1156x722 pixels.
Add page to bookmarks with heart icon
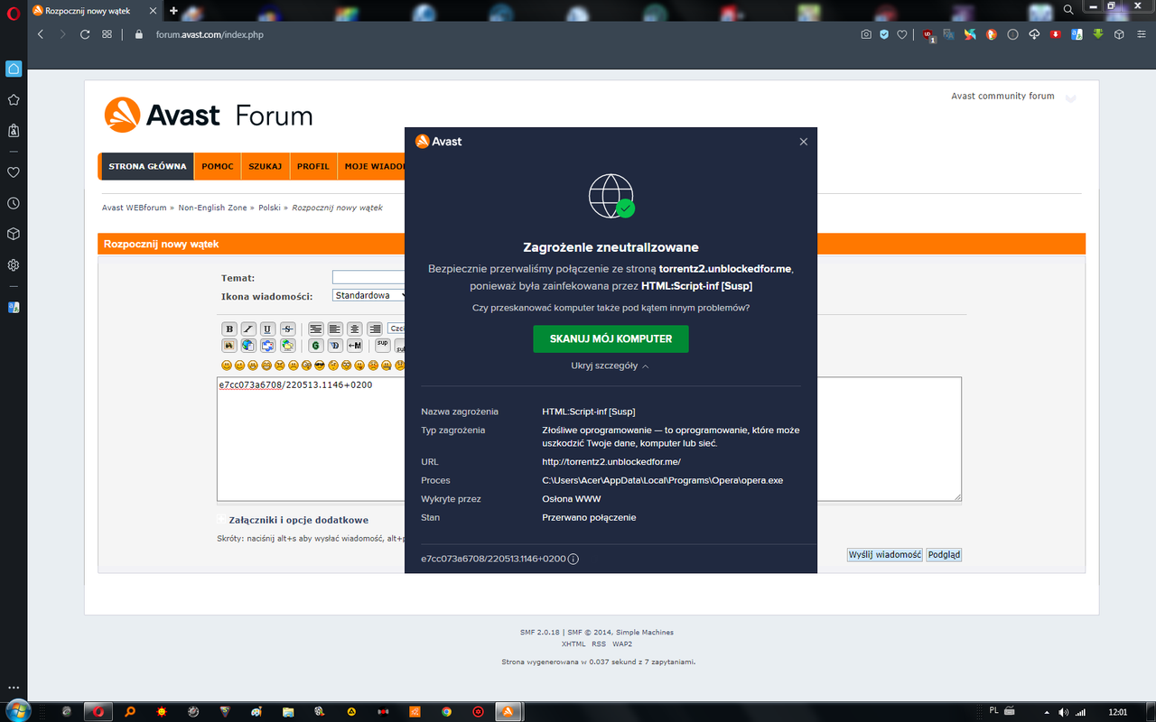[901, 34]
